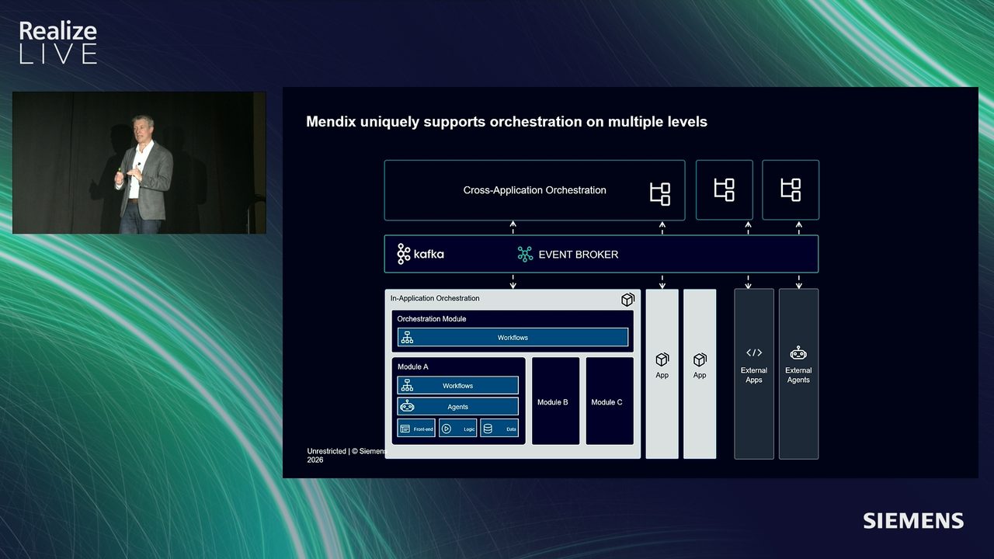994x559 pixels.
Task: Click the "Cross-Application Orchestration" label
Action: click(x=535, y=190)
